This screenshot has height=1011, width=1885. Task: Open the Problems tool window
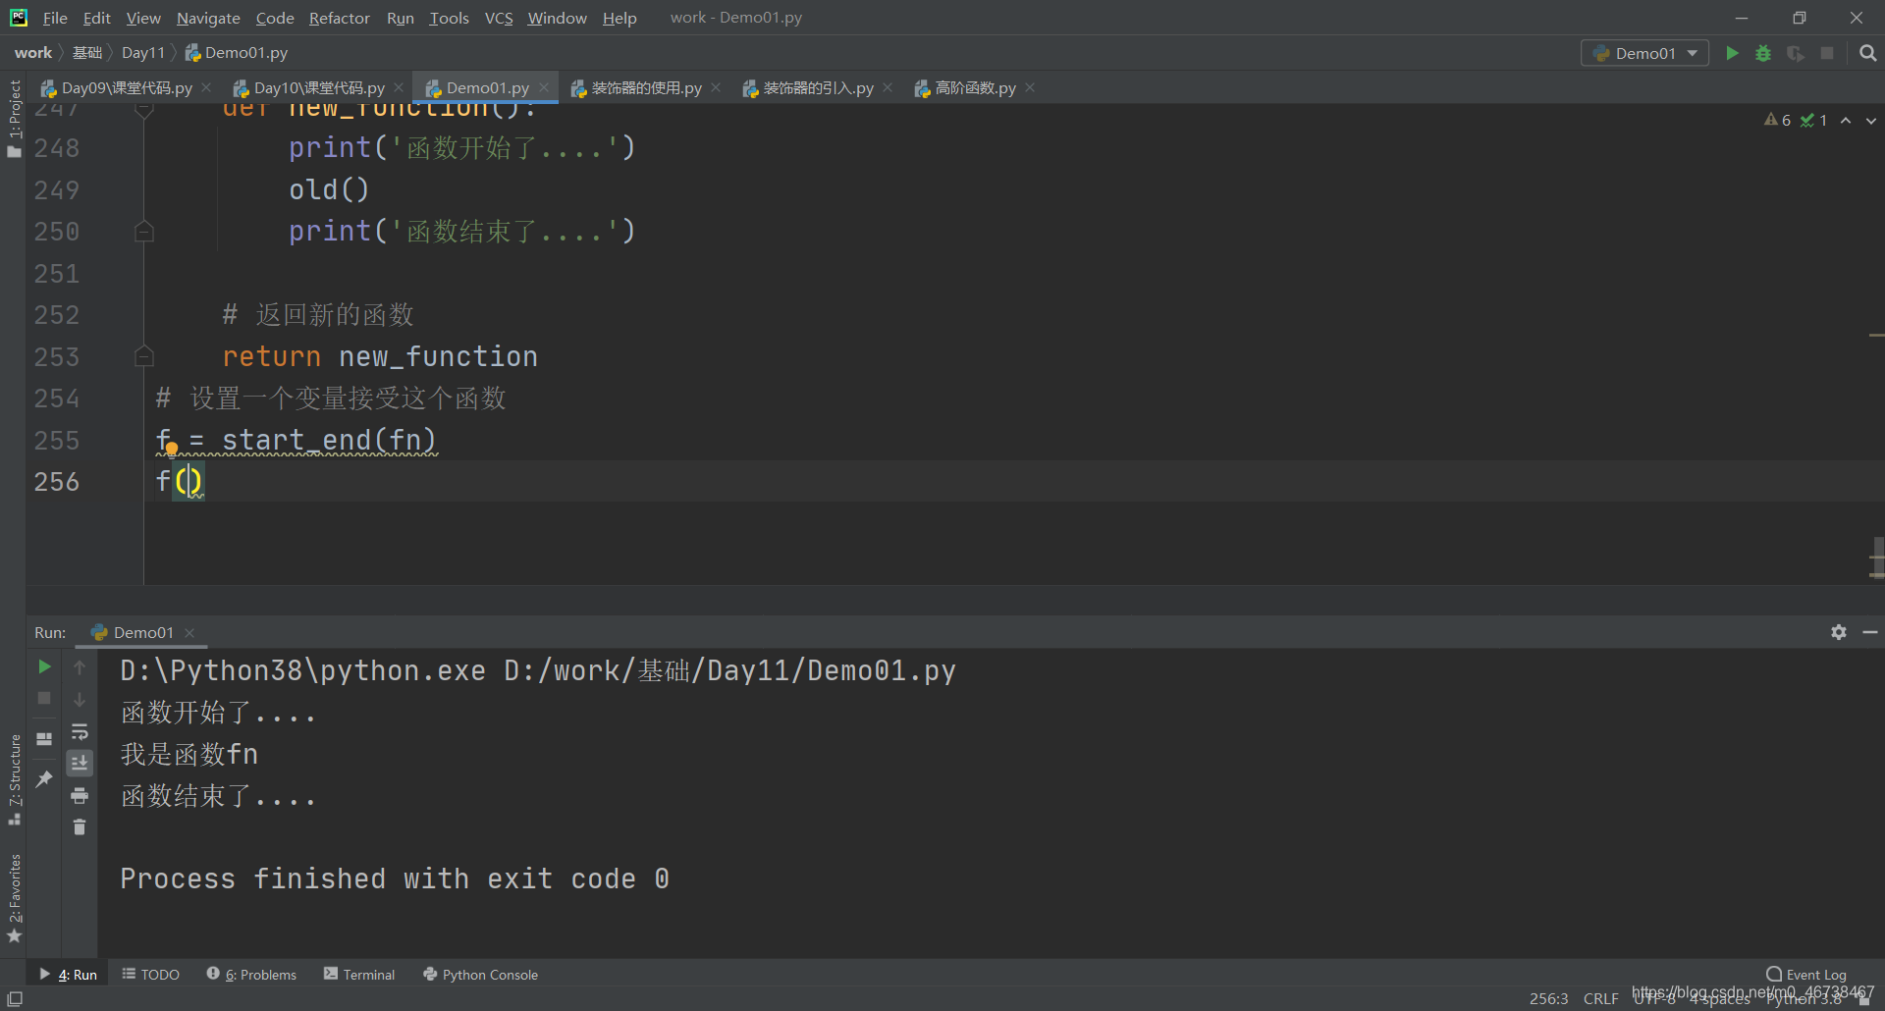click(251, 975)
